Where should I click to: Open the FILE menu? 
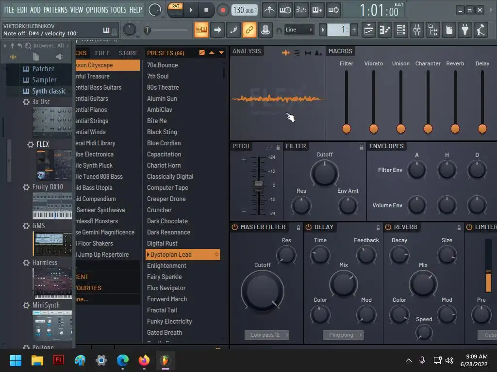(9, 10)
